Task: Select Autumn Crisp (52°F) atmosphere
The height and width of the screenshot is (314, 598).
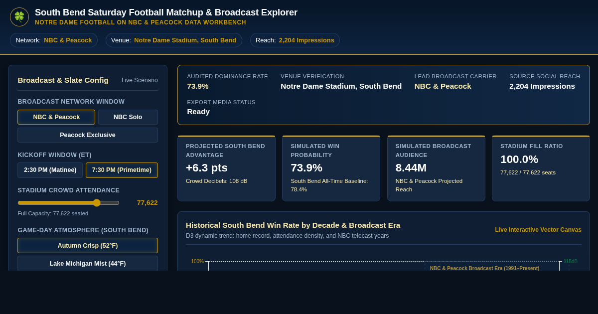Action: [x=88, y=246]
